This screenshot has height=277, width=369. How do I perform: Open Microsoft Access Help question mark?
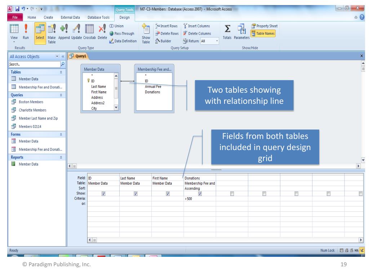(x=362, y=17)
